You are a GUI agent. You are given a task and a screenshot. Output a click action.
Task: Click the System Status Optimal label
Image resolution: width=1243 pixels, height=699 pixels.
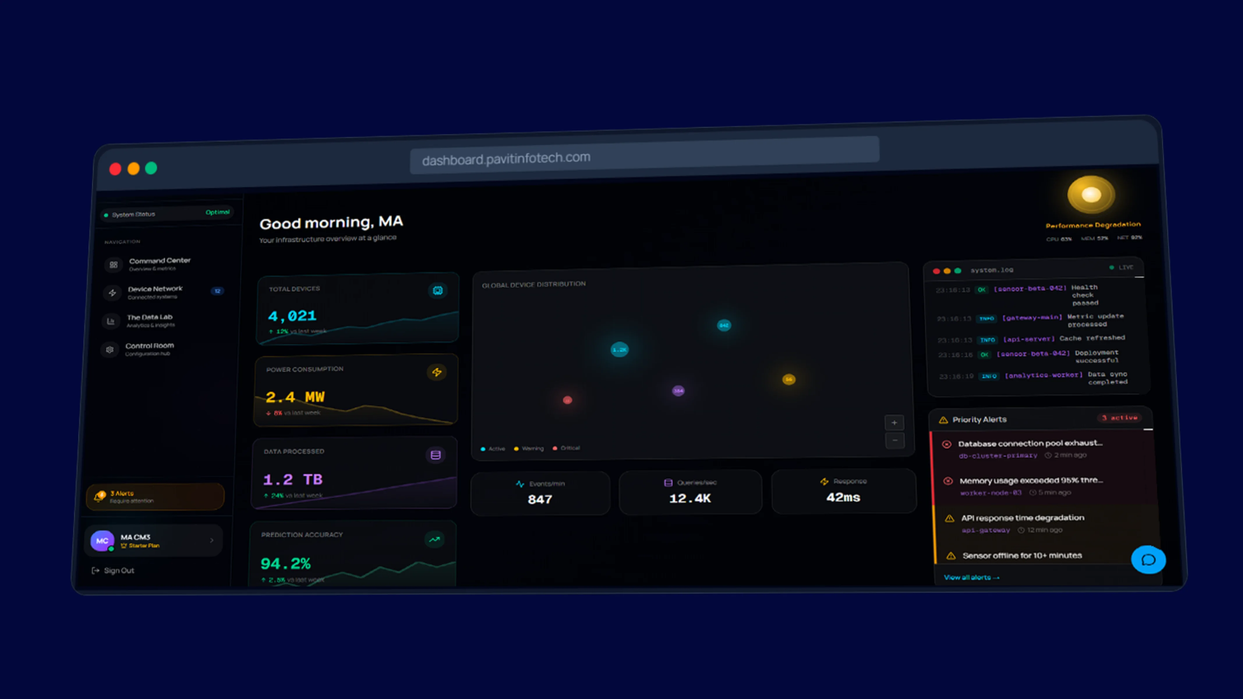pyautogui.click(x=217, y=212)
